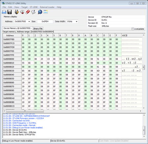Image resolution: width=148 pixels, height=144 pixels.
Task: Expand the Address dropdown arrow
Action: 29,21
